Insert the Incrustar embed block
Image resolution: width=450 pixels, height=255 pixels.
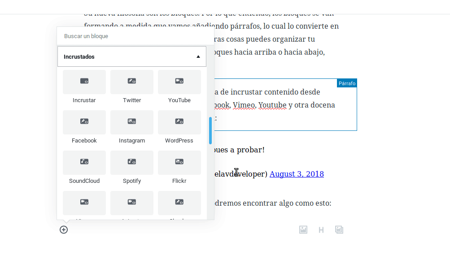pyautogui.click(x=84, y=87)
